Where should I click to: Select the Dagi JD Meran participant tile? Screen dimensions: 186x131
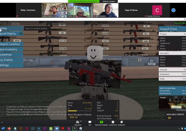click(131, 10)
